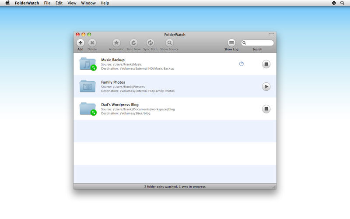Toggle the Automatic star toolbar icon
The height and width of the screenshot is (219, 350).
[x=116, y=42]
